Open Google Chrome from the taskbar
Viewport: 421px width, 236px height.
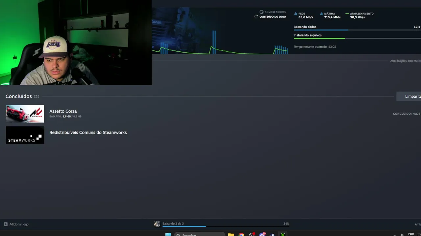(x=241, y=234)
